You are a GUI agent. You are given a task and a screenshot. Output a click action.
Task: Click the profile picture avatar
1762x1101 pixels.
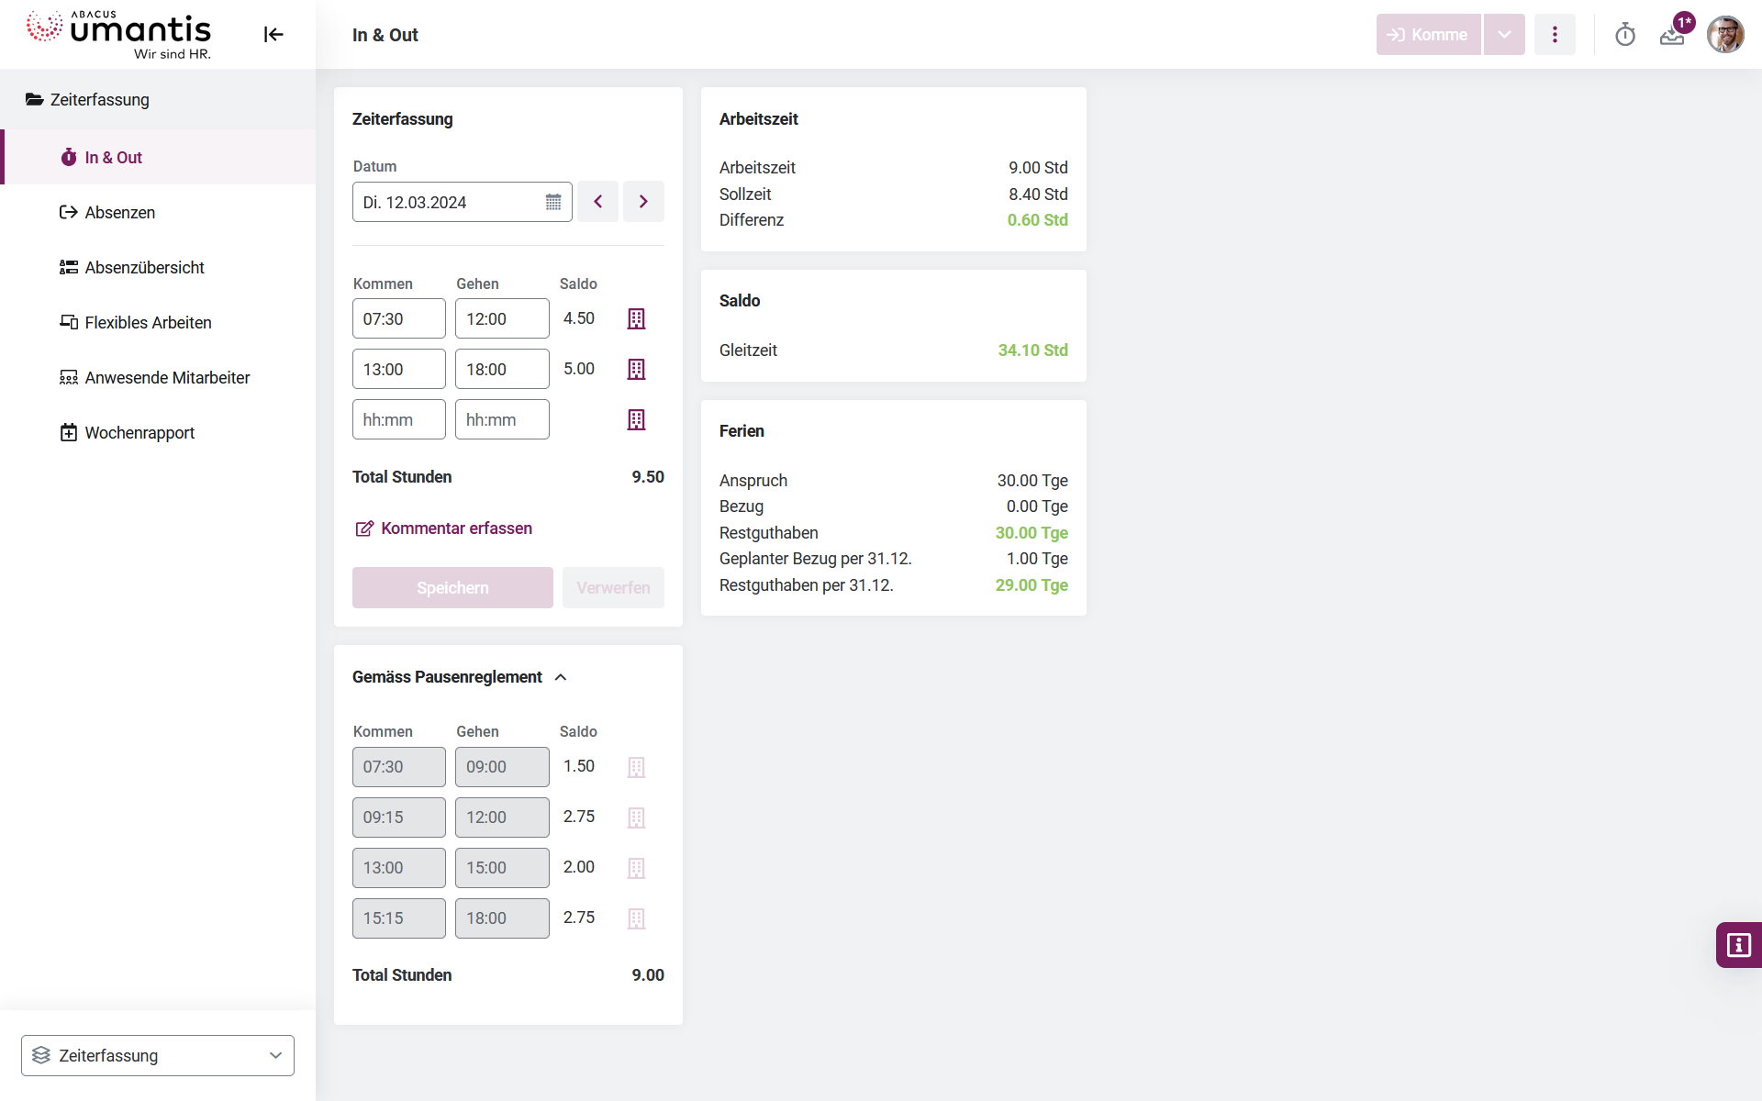[x=1726, y=34]
